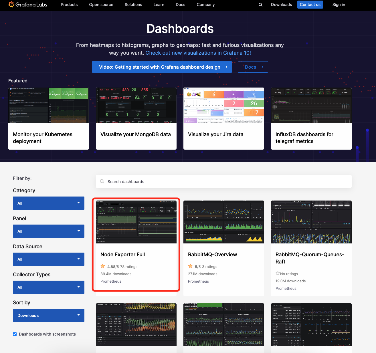Open the Collector Types filter dropdown

coord(49,287)
